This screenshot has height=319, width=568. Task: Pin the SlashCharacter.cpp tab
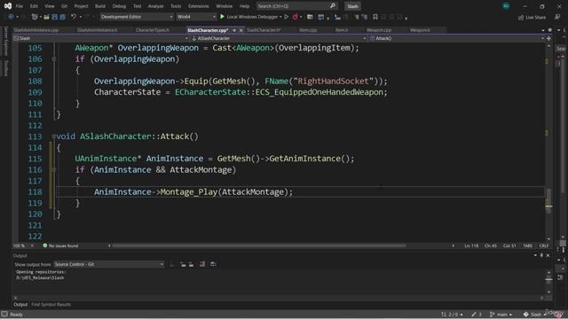[234, 30]
